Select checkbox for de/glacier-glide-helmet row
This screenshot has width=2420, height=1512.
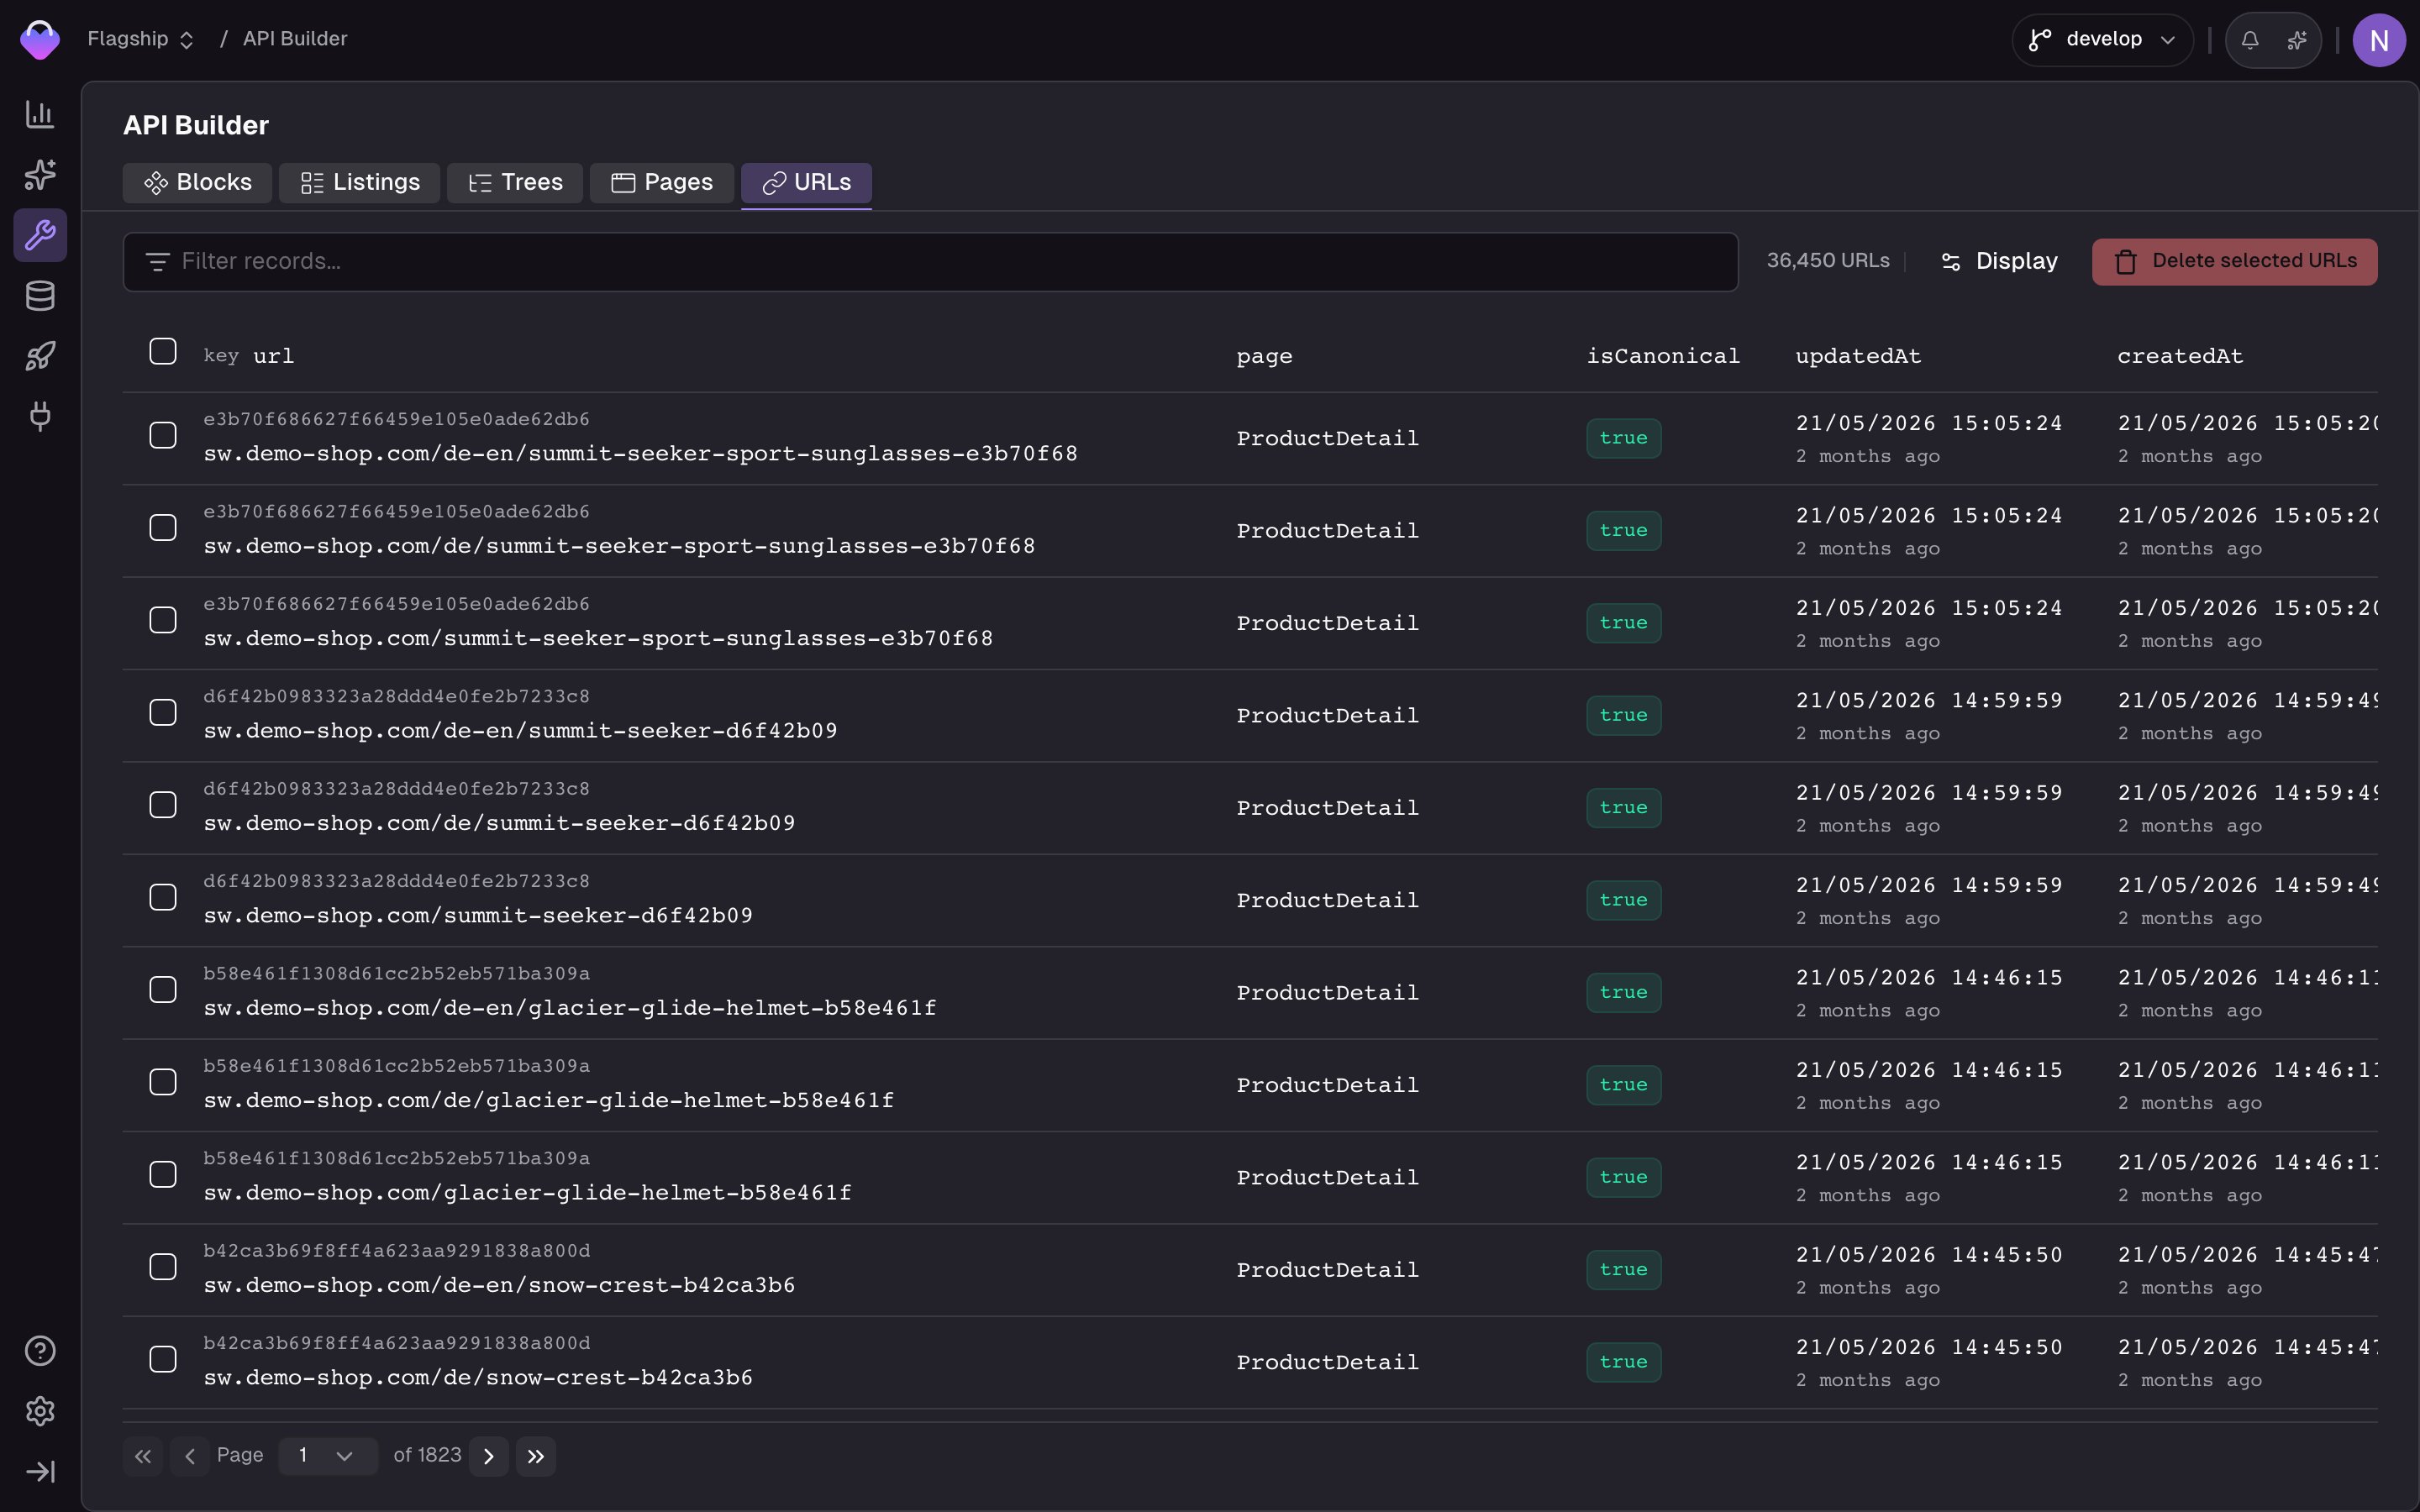coord(163,1082)
